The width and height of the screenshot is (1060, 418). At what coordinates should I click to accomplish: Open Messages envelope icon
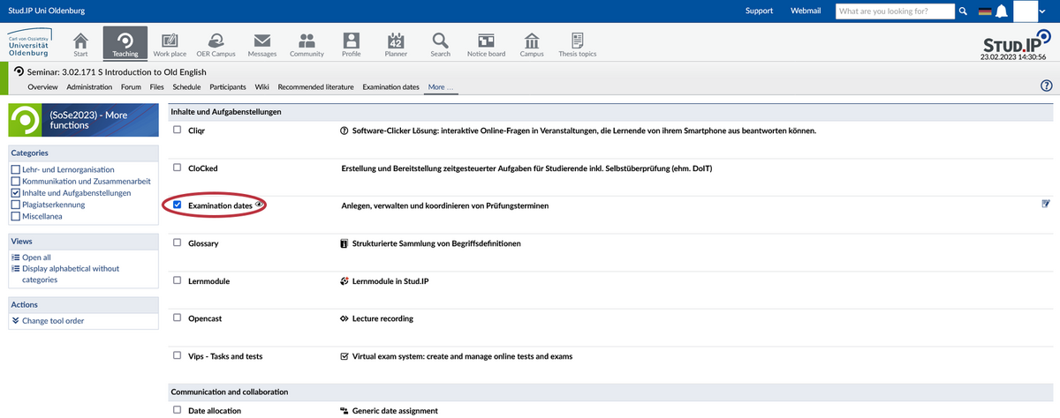coord(261,41)
